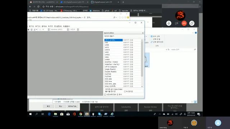The image size is (230, 129).
Task: Click Chrome back arrow
Action: (x=30, y=6)
